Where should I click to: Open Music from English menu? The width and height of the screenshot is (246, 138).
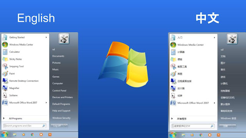55,69
